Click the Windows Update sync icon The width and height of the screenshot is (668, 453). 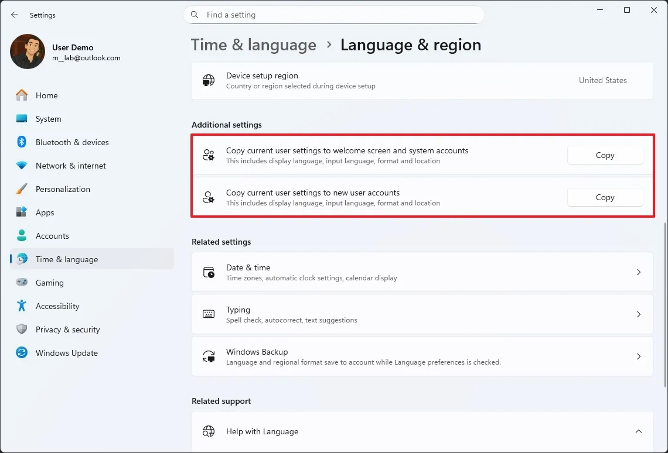tap(22, 353)
